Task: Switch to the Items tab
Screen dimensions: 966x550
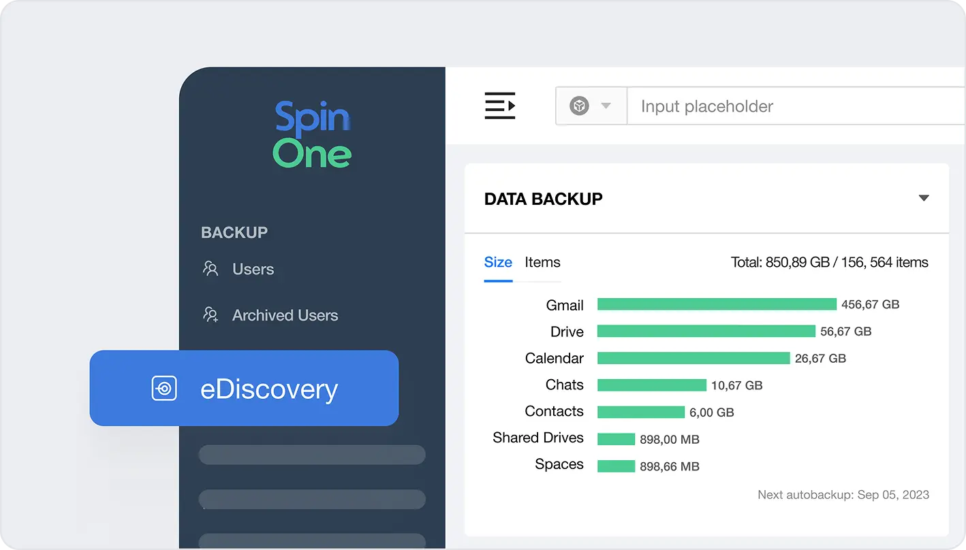Action: click(542, 263)
